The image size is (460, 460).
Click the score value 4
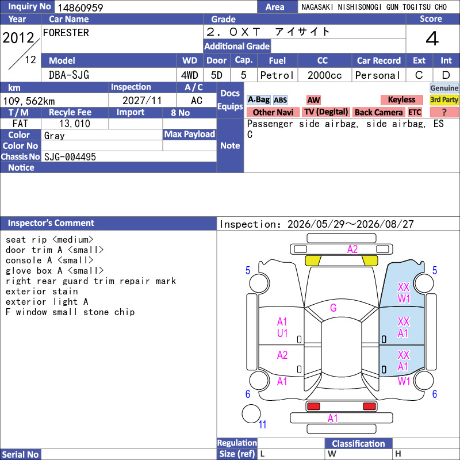click(432, 39)
